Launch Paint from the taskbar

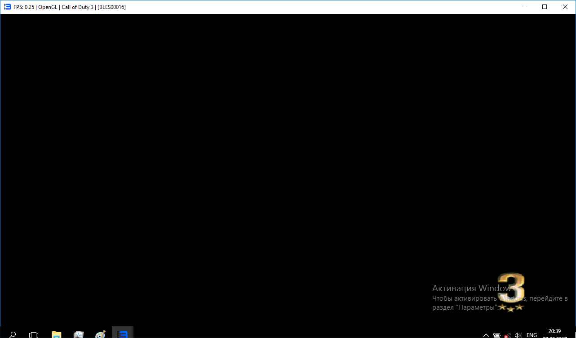101,334
